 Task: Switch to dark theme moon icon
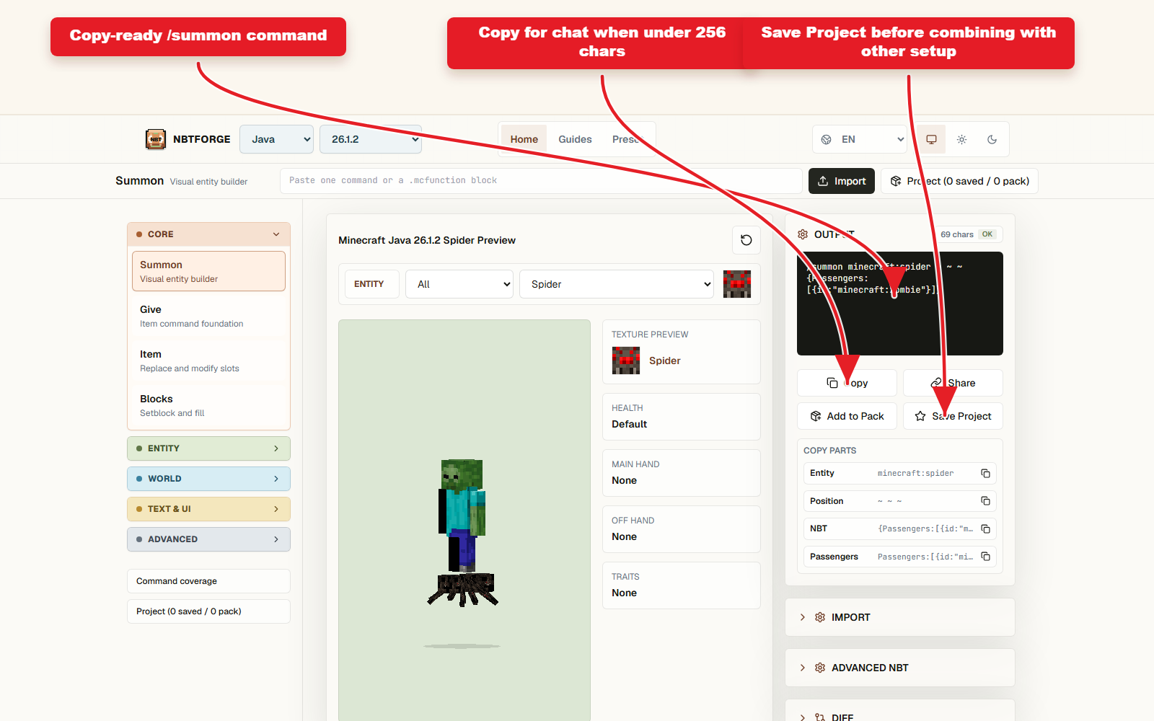point(992,139)
